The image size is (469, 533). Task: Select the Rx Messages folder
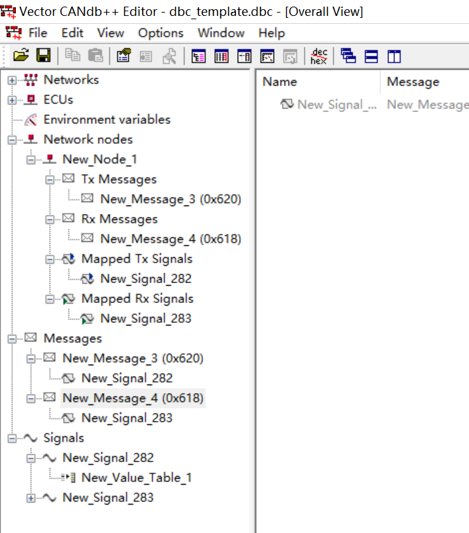coord(119,219)
